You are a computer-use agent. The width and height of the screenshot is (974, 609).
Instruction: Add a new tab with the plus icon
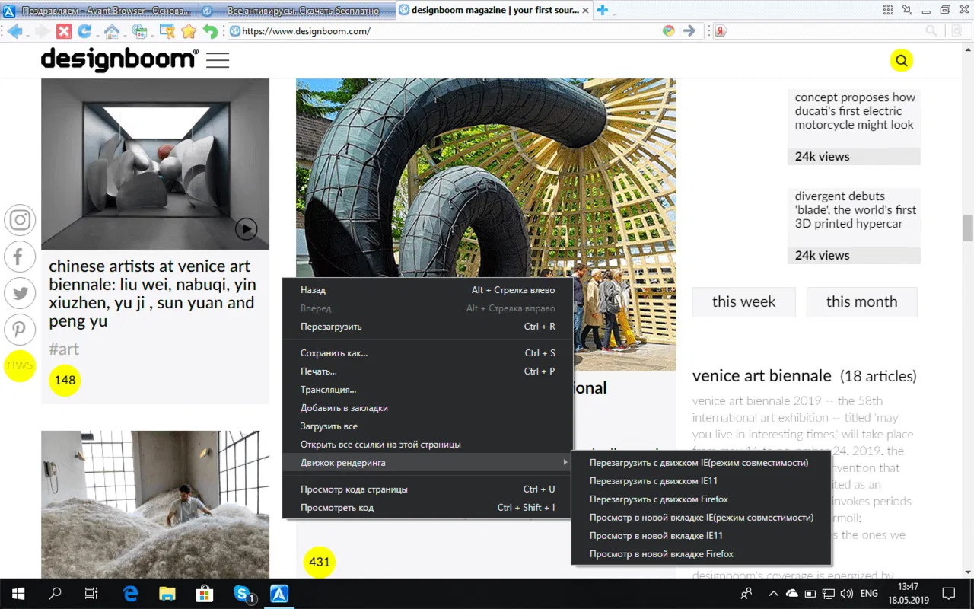pyautogui.click(x=603, y=10)
